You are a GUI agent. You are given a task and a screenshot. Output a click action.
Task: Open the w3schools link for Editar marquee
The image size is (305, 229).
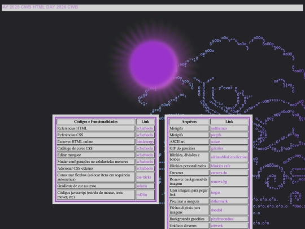[145, 155]
